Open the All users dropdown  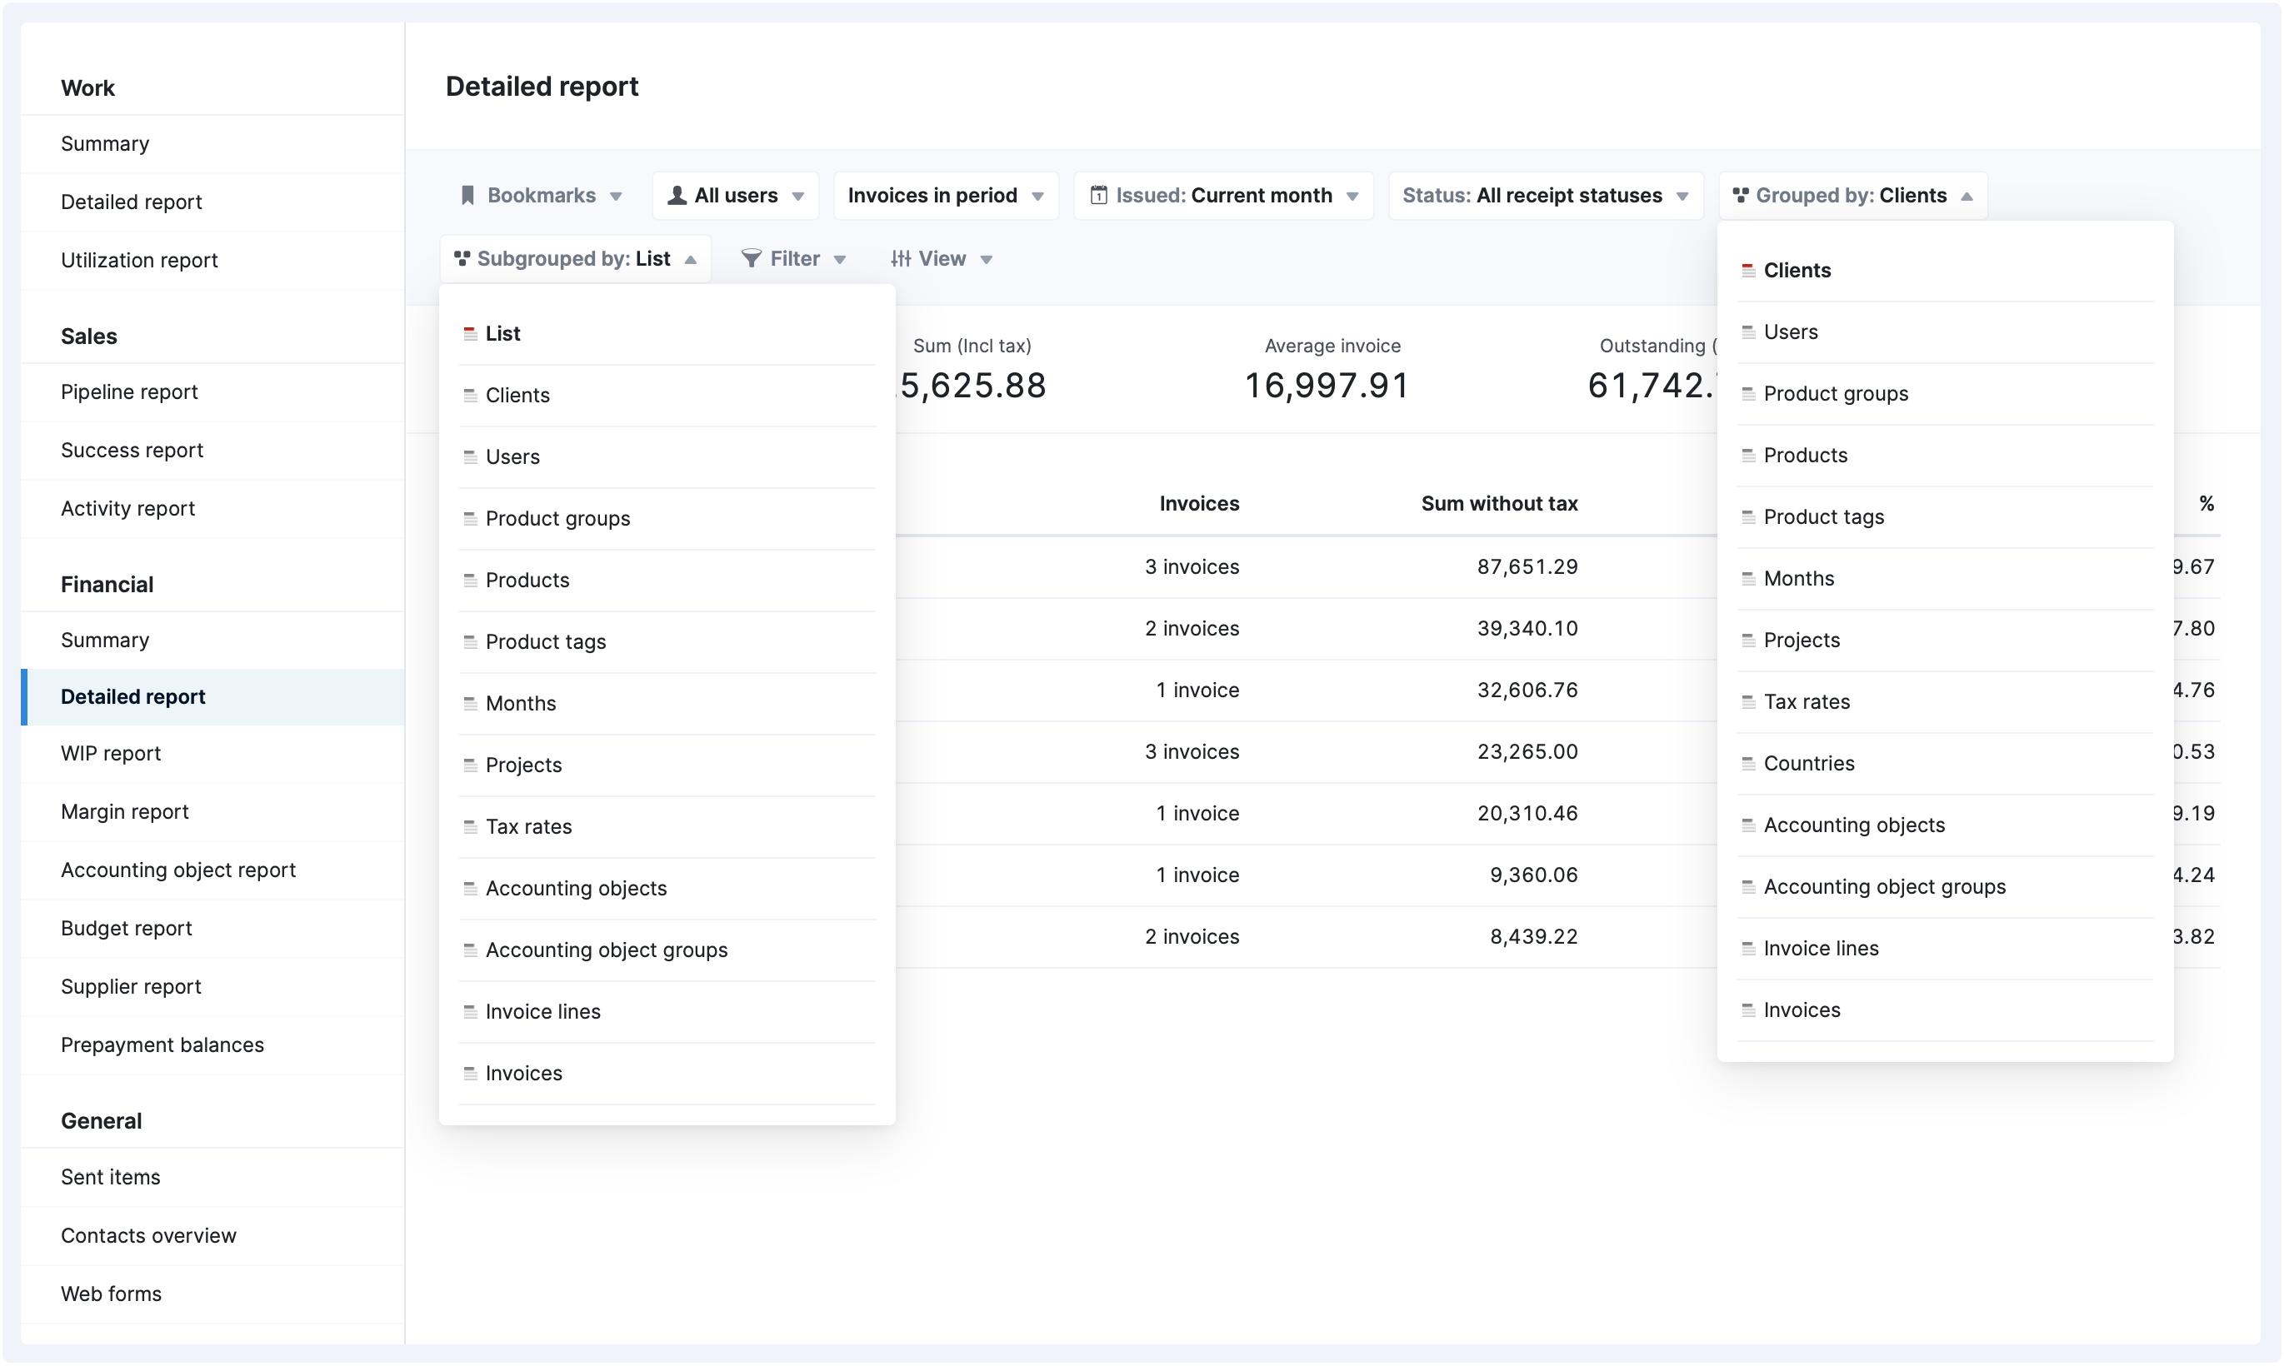click(x=736, y=195)
